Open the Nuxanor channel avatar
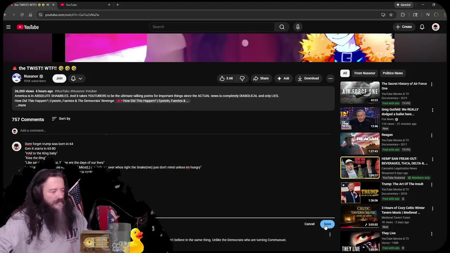The image size is (450, 253). tap(17, 78)
